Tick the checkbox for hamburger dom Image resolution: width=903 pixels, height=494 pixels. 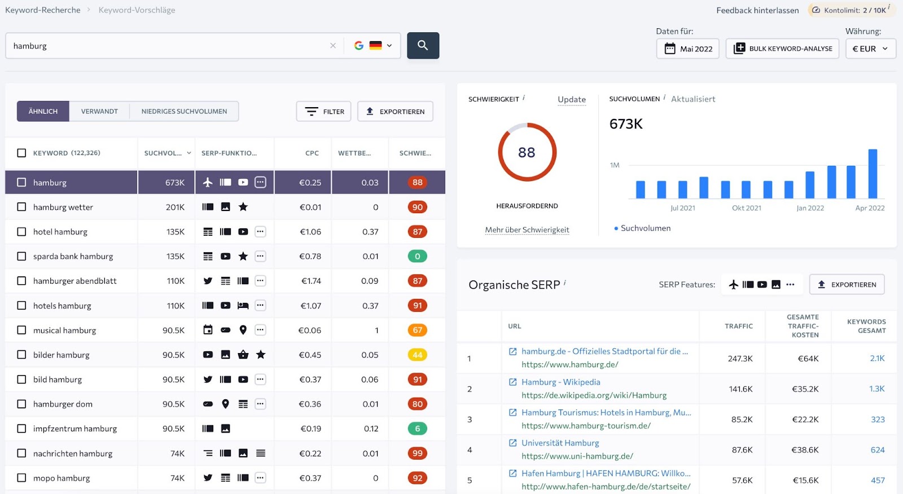(x=21, y=404)
